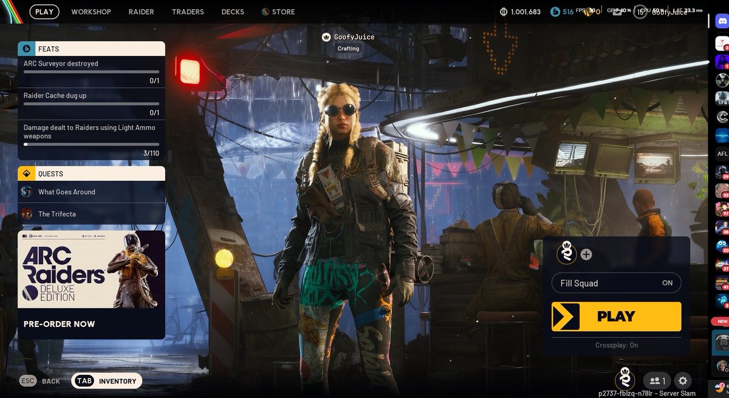Screen dimensions: 729x398
Task: Click the player avatar icon above Server Slam text
Action: [x=625, y=380]
